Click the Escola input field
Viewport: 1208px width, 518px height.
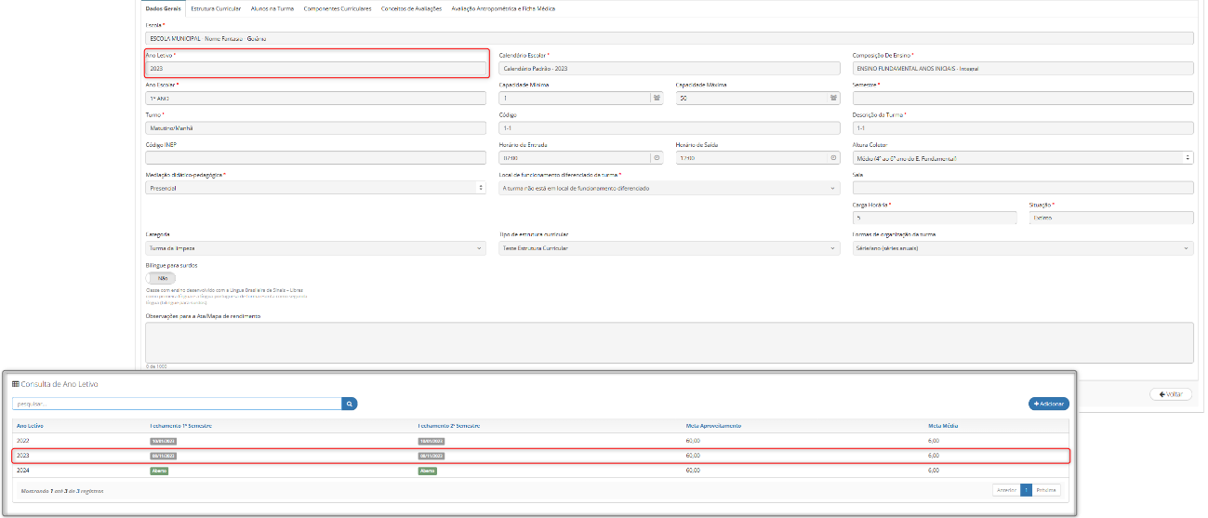670,38
